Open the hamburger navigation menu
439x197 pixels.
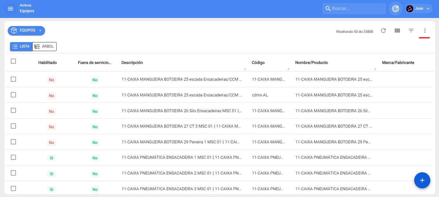tap(10, 9)
